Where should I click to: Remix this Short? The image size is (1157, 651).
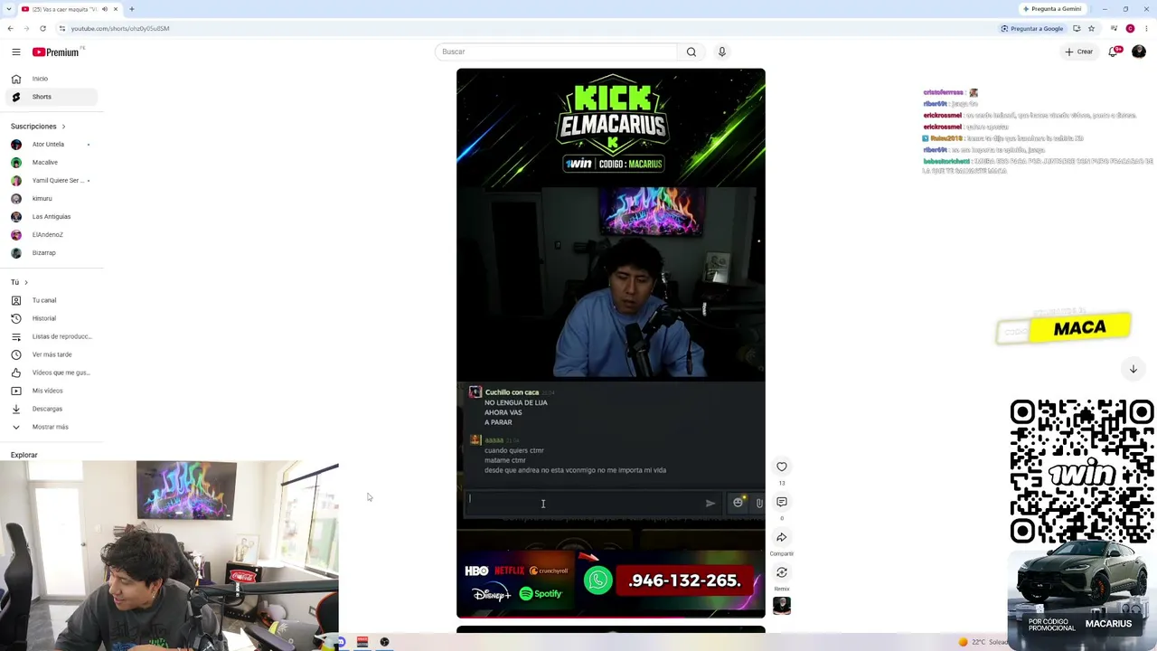tap(782, 572)
